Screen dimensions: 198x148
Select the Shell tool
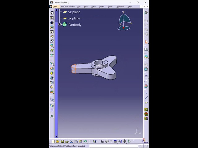[x=52, y=78]
